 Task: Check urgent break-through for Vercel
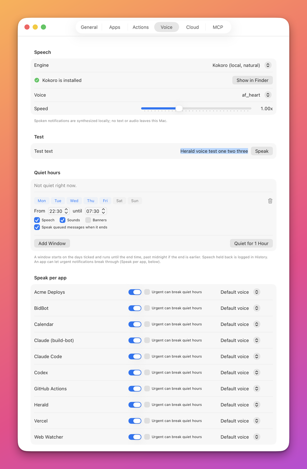click(147, 421)
